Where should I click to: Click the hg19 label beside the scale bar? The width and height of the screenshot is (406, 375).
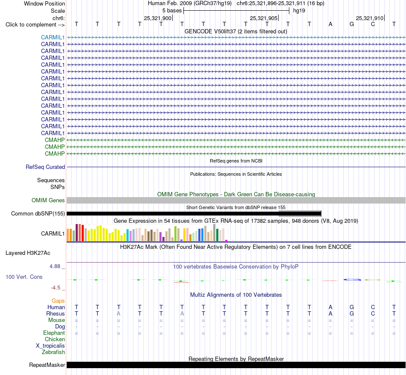point(299,11)
